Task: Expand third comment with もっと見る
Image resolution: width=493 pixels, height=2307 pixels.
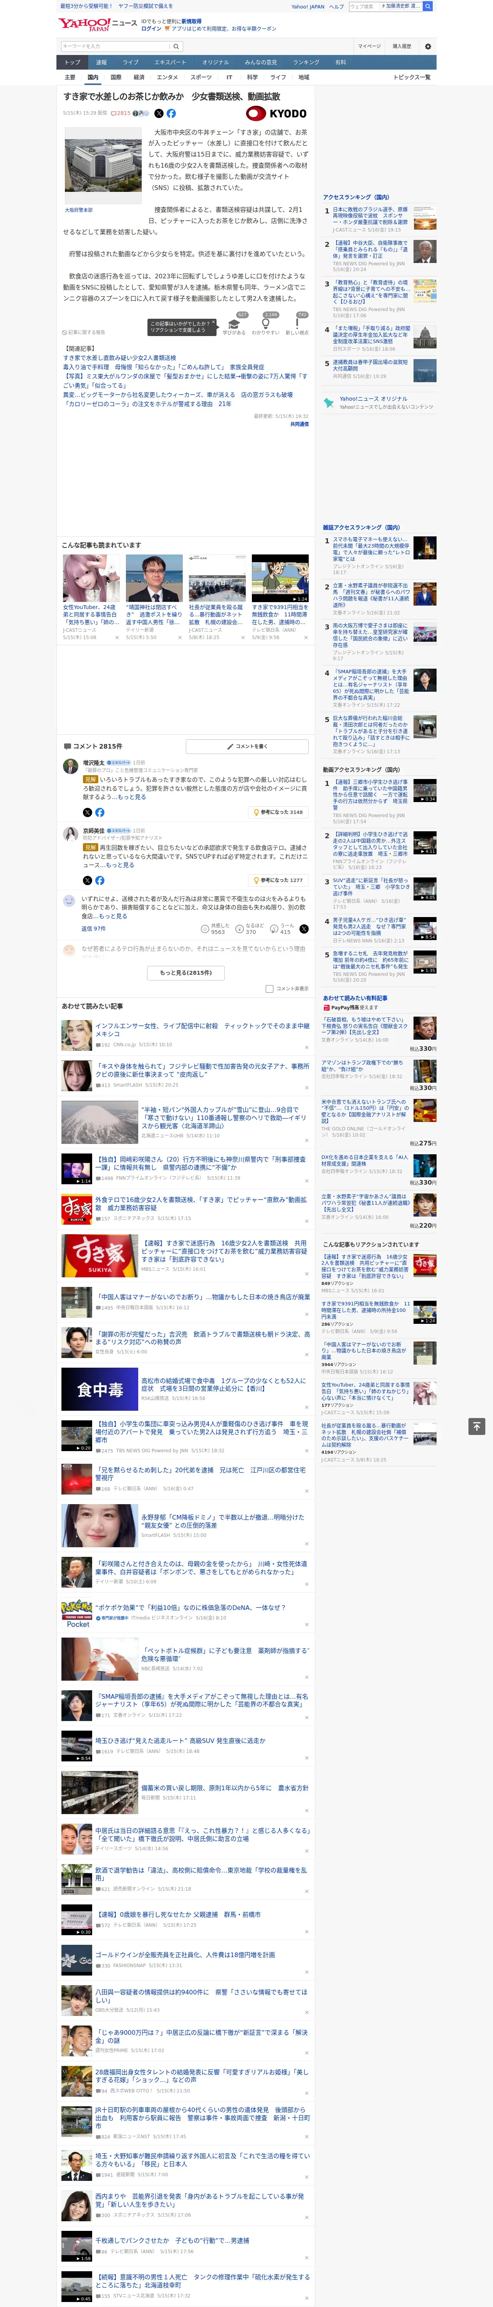Action: pyautogui.click(x=113, y=916)
